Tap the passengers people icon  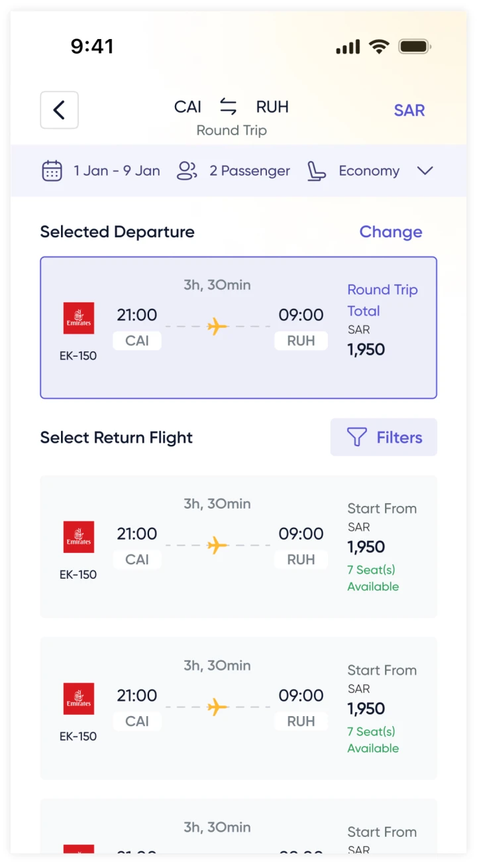pos(187,171)
